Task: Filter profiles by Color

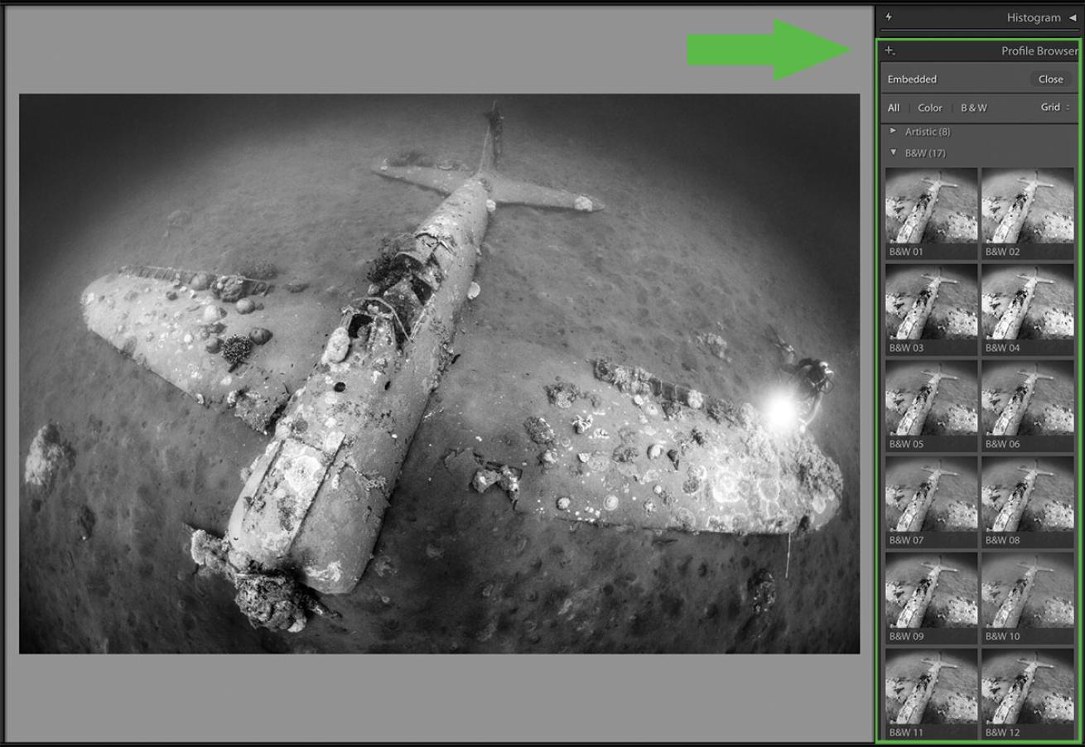Action: point(929,108)
